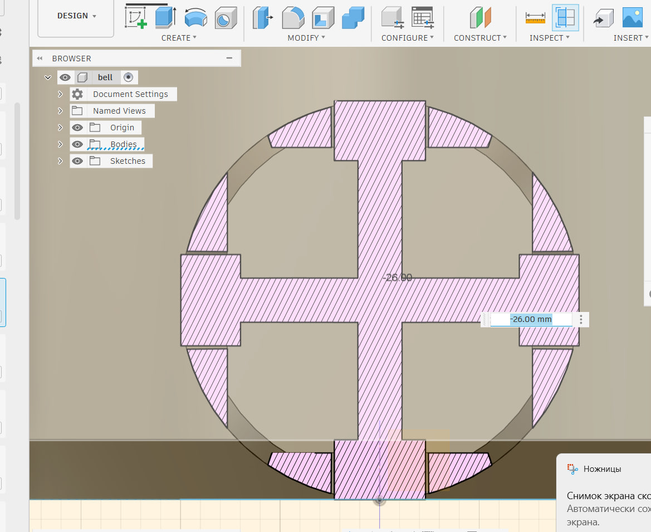Select the Fillet tool

[293, 17]
